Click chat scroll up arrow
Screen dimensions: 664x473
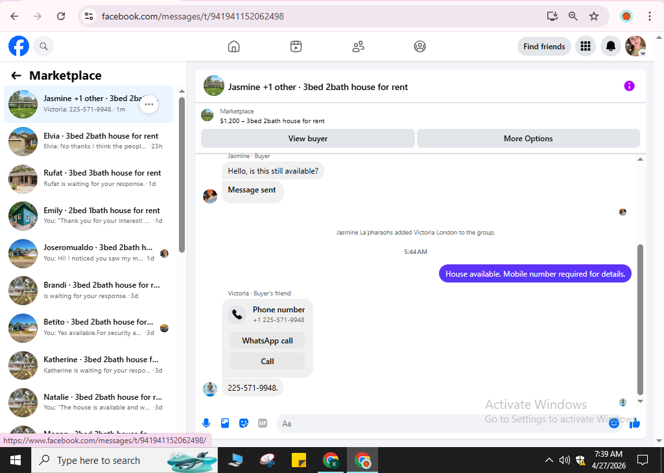coord(640,159)
